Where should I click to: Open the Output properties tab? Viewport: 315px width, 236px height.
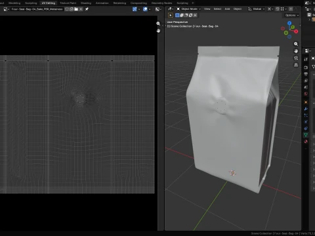tap(306, 74)
